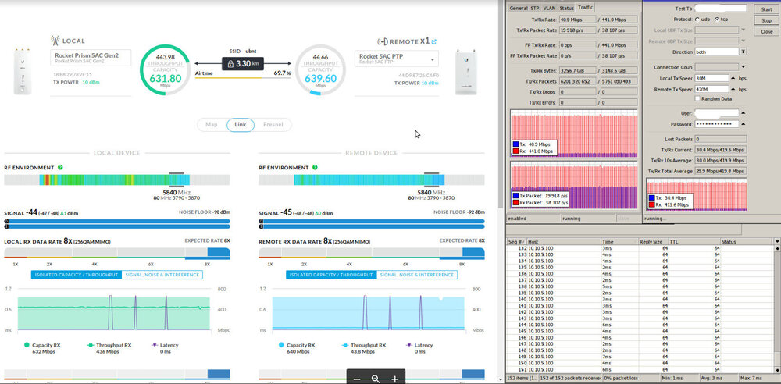This screenshot has width=781, height=384.
Task: Click the remote RF Environment help icon
Action: coord(315,167)
